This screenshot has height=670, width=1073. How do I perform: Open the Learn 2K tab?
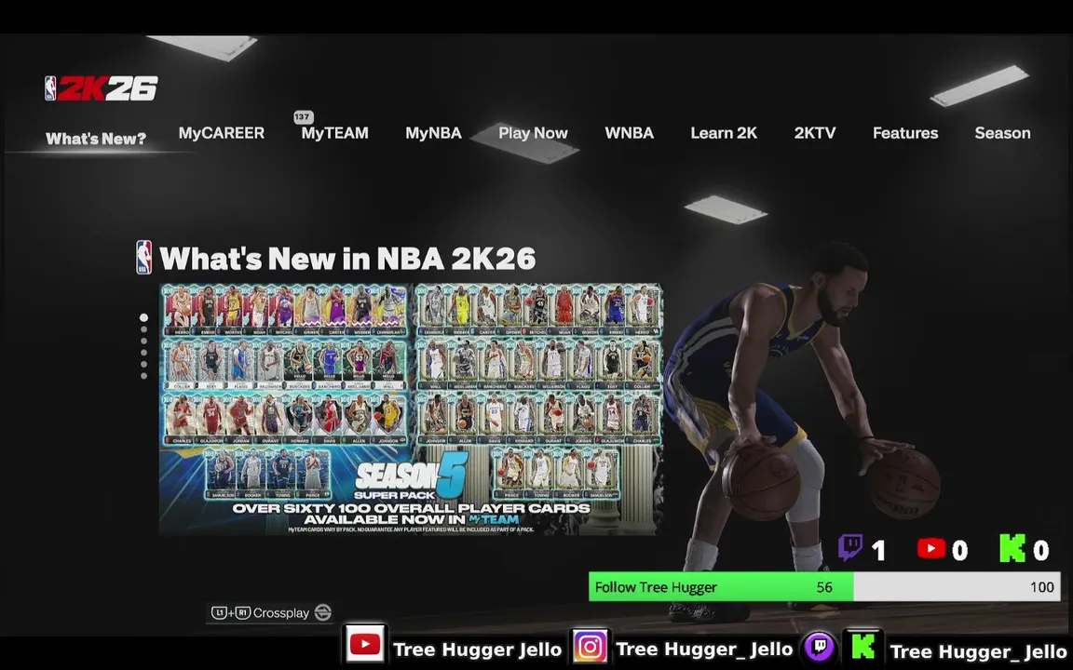tap(724, 133)
